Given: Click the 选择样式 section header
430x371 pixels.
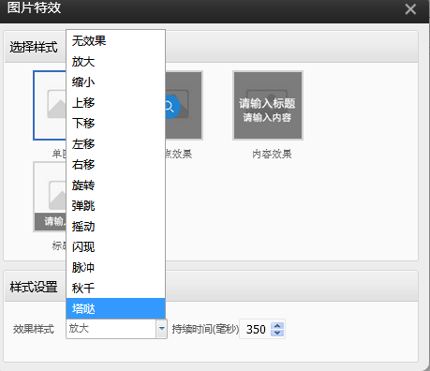Looking at the screenshot, I should coord(34,47).
